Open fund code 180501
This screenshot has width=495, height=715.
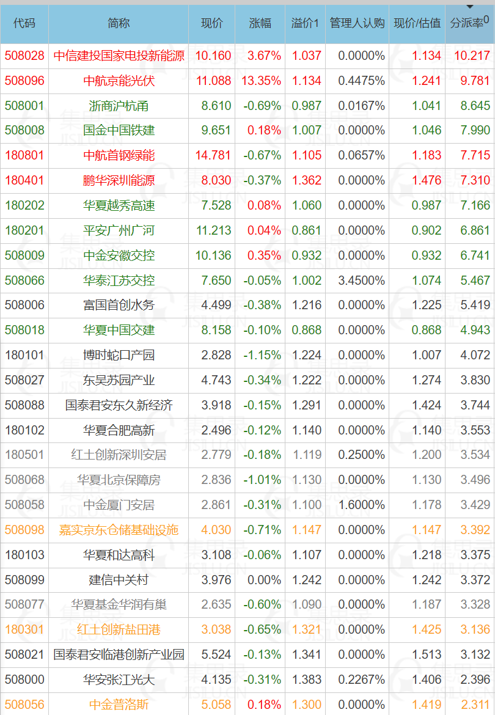pyautogui.click(x=24, y=455)
